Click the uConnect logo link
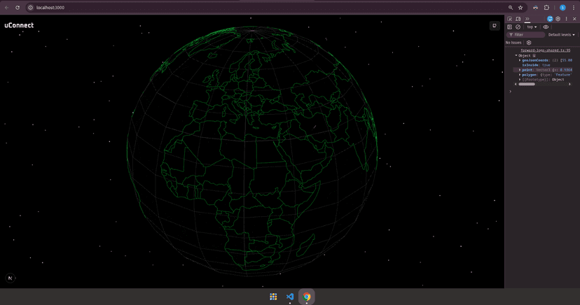580x305 pixels. coord(19,25)
